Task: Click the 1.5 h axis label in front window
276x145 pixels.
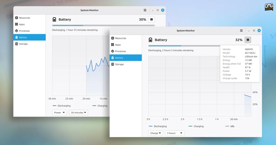Action: (x=200, y=119)
